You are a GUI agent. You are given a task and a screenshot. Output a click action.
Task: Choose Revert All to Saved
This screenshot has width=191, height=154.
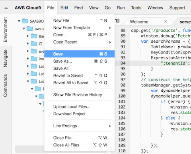80,83
